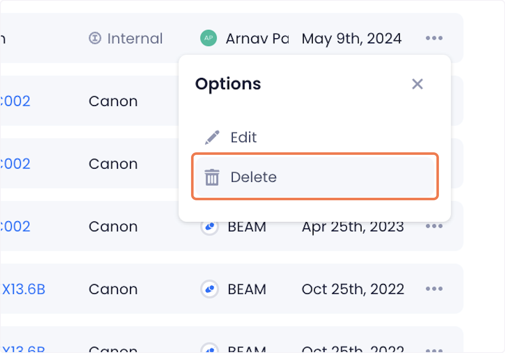Viewport: 505px width, 353px height.
Task: Open the three-dots menu on May 9th, 2024 row
Action: (434, 38)
